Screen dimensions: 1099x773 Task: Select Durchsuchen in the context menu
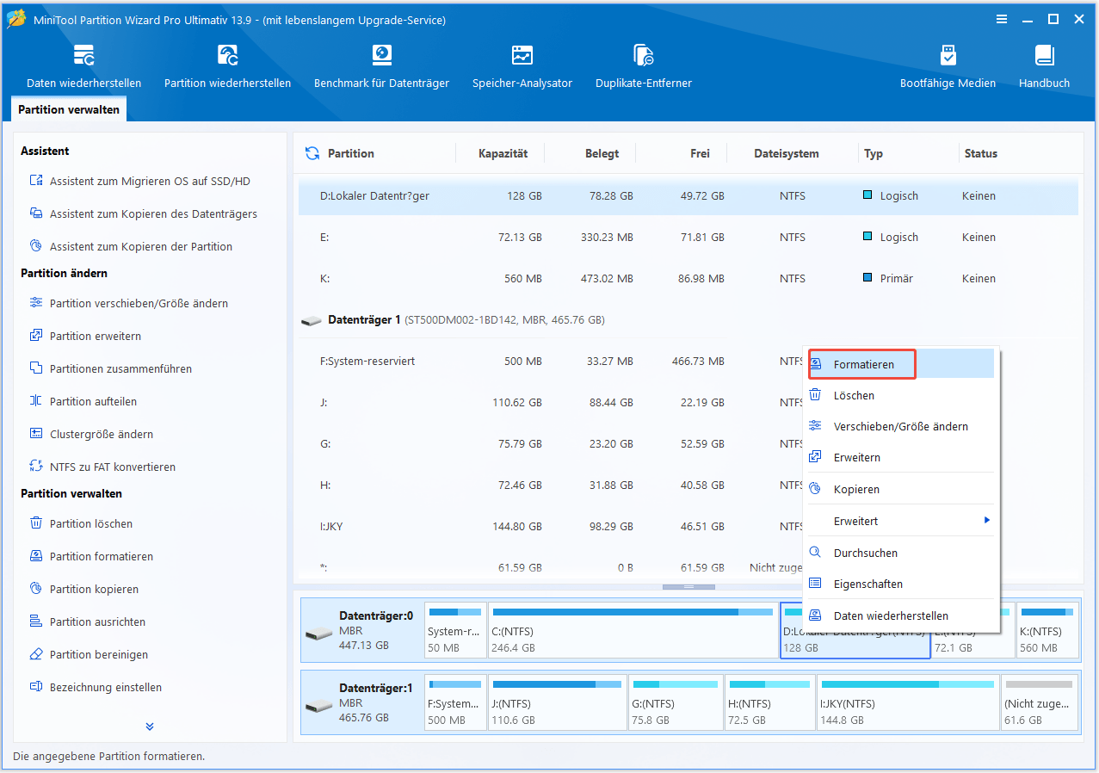click(x=901, y=553)
